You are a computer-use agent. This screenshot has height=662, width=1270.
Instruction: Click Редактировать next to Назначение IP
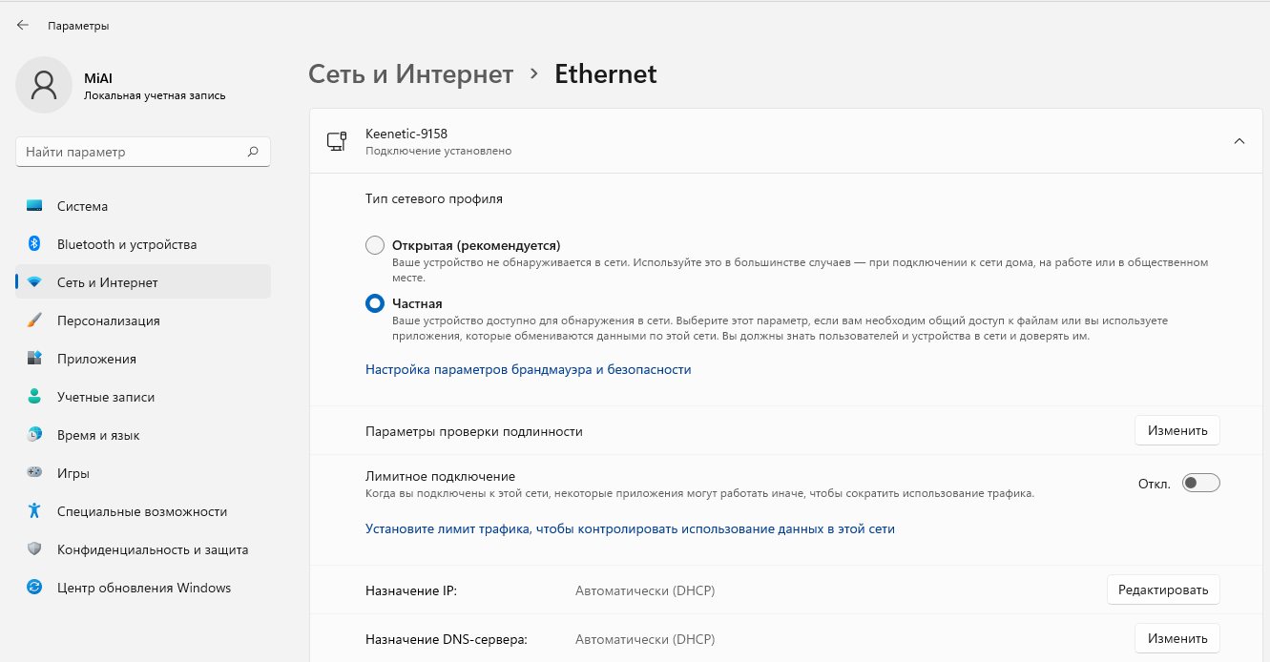click(1162, 590)
